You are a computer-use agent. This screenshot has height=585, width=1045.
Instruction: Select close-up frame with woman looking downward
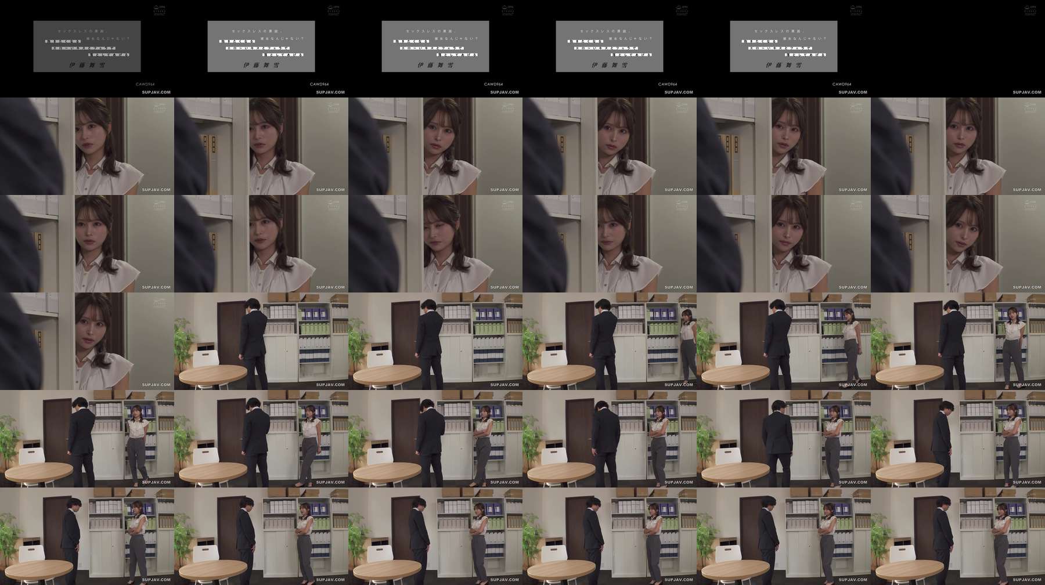(435, 244)
